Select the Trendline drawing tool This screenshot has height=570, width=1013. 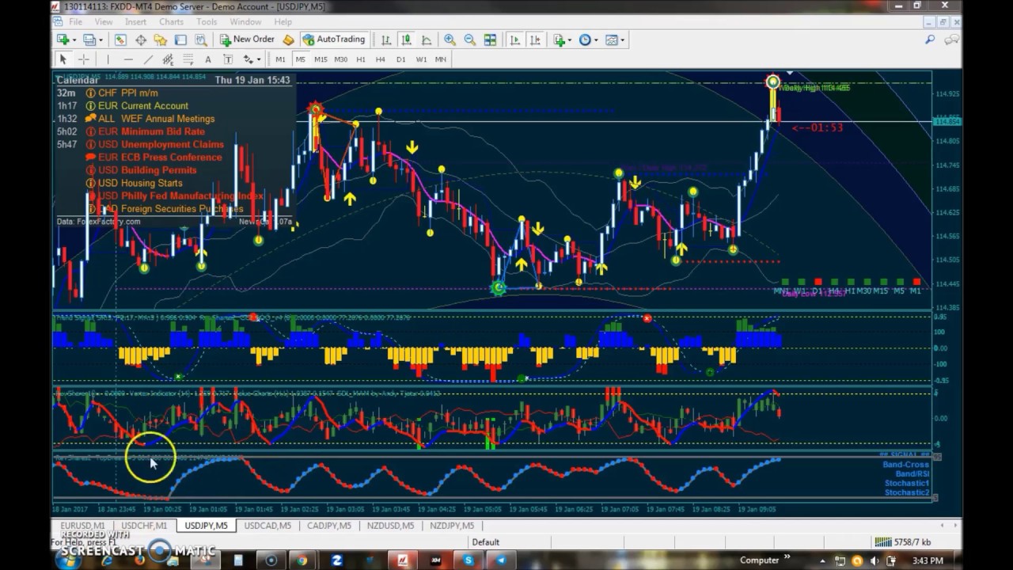point(148,59)
